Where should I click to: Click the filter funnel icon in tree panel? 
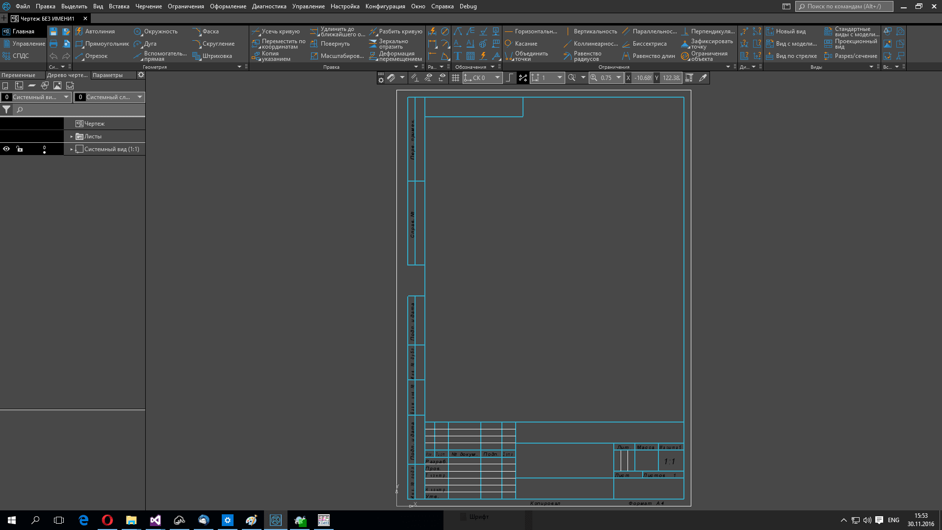(6, 110)
